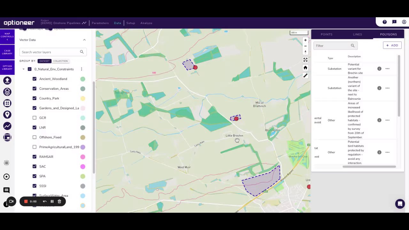Open options menu for Brechin site row

[387, 69]
